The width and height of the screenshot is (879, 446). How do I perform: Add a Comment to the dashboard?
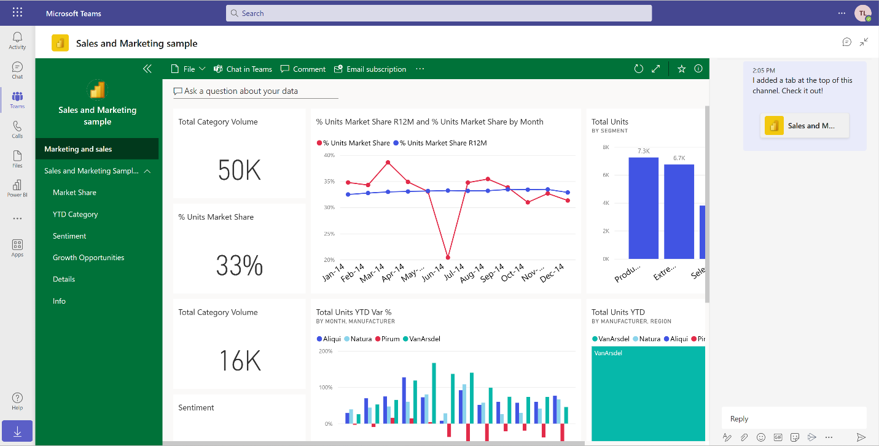click(x=303, y=69)
